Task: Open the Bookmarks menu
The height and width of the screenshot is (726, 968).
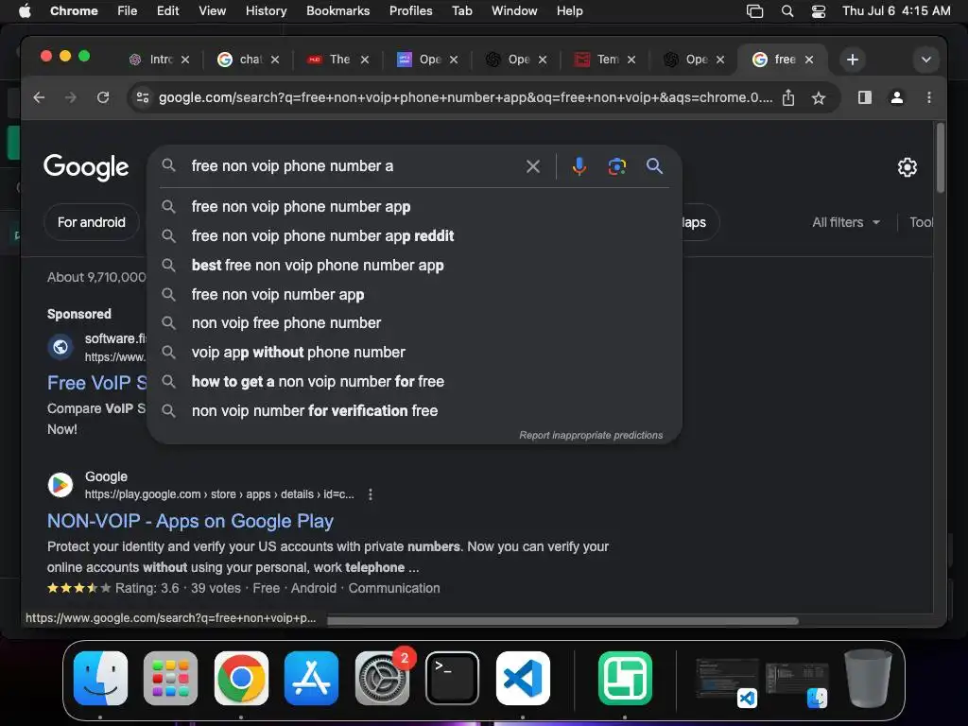Action: point(337,10)
